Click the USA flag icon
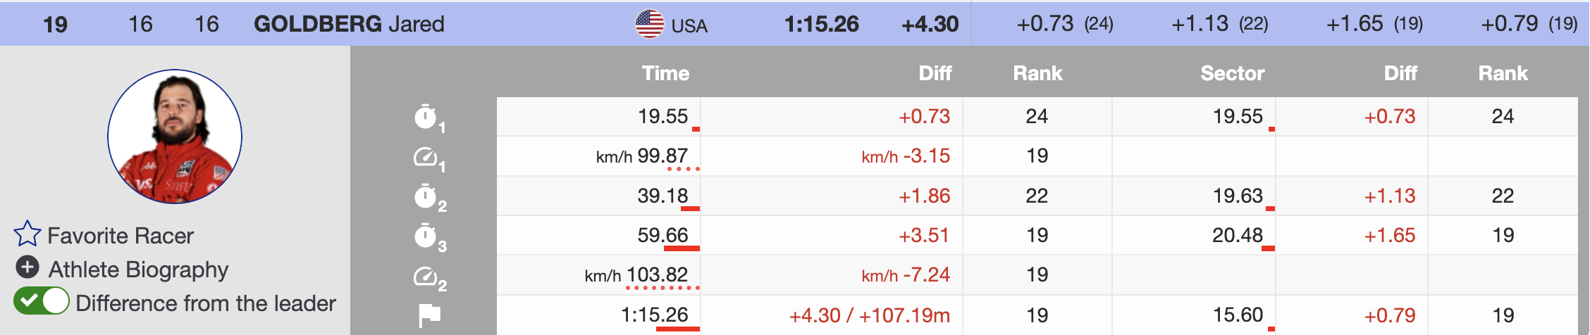The height and width of the screenshot is (335, 1590). [649, 24]
